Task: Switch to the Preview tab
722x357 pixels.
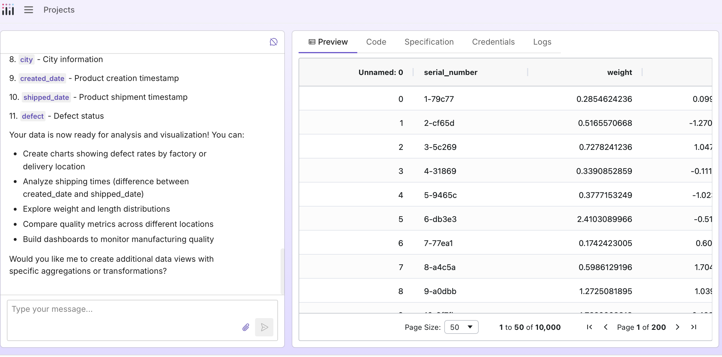Action: tap(328, 42)
